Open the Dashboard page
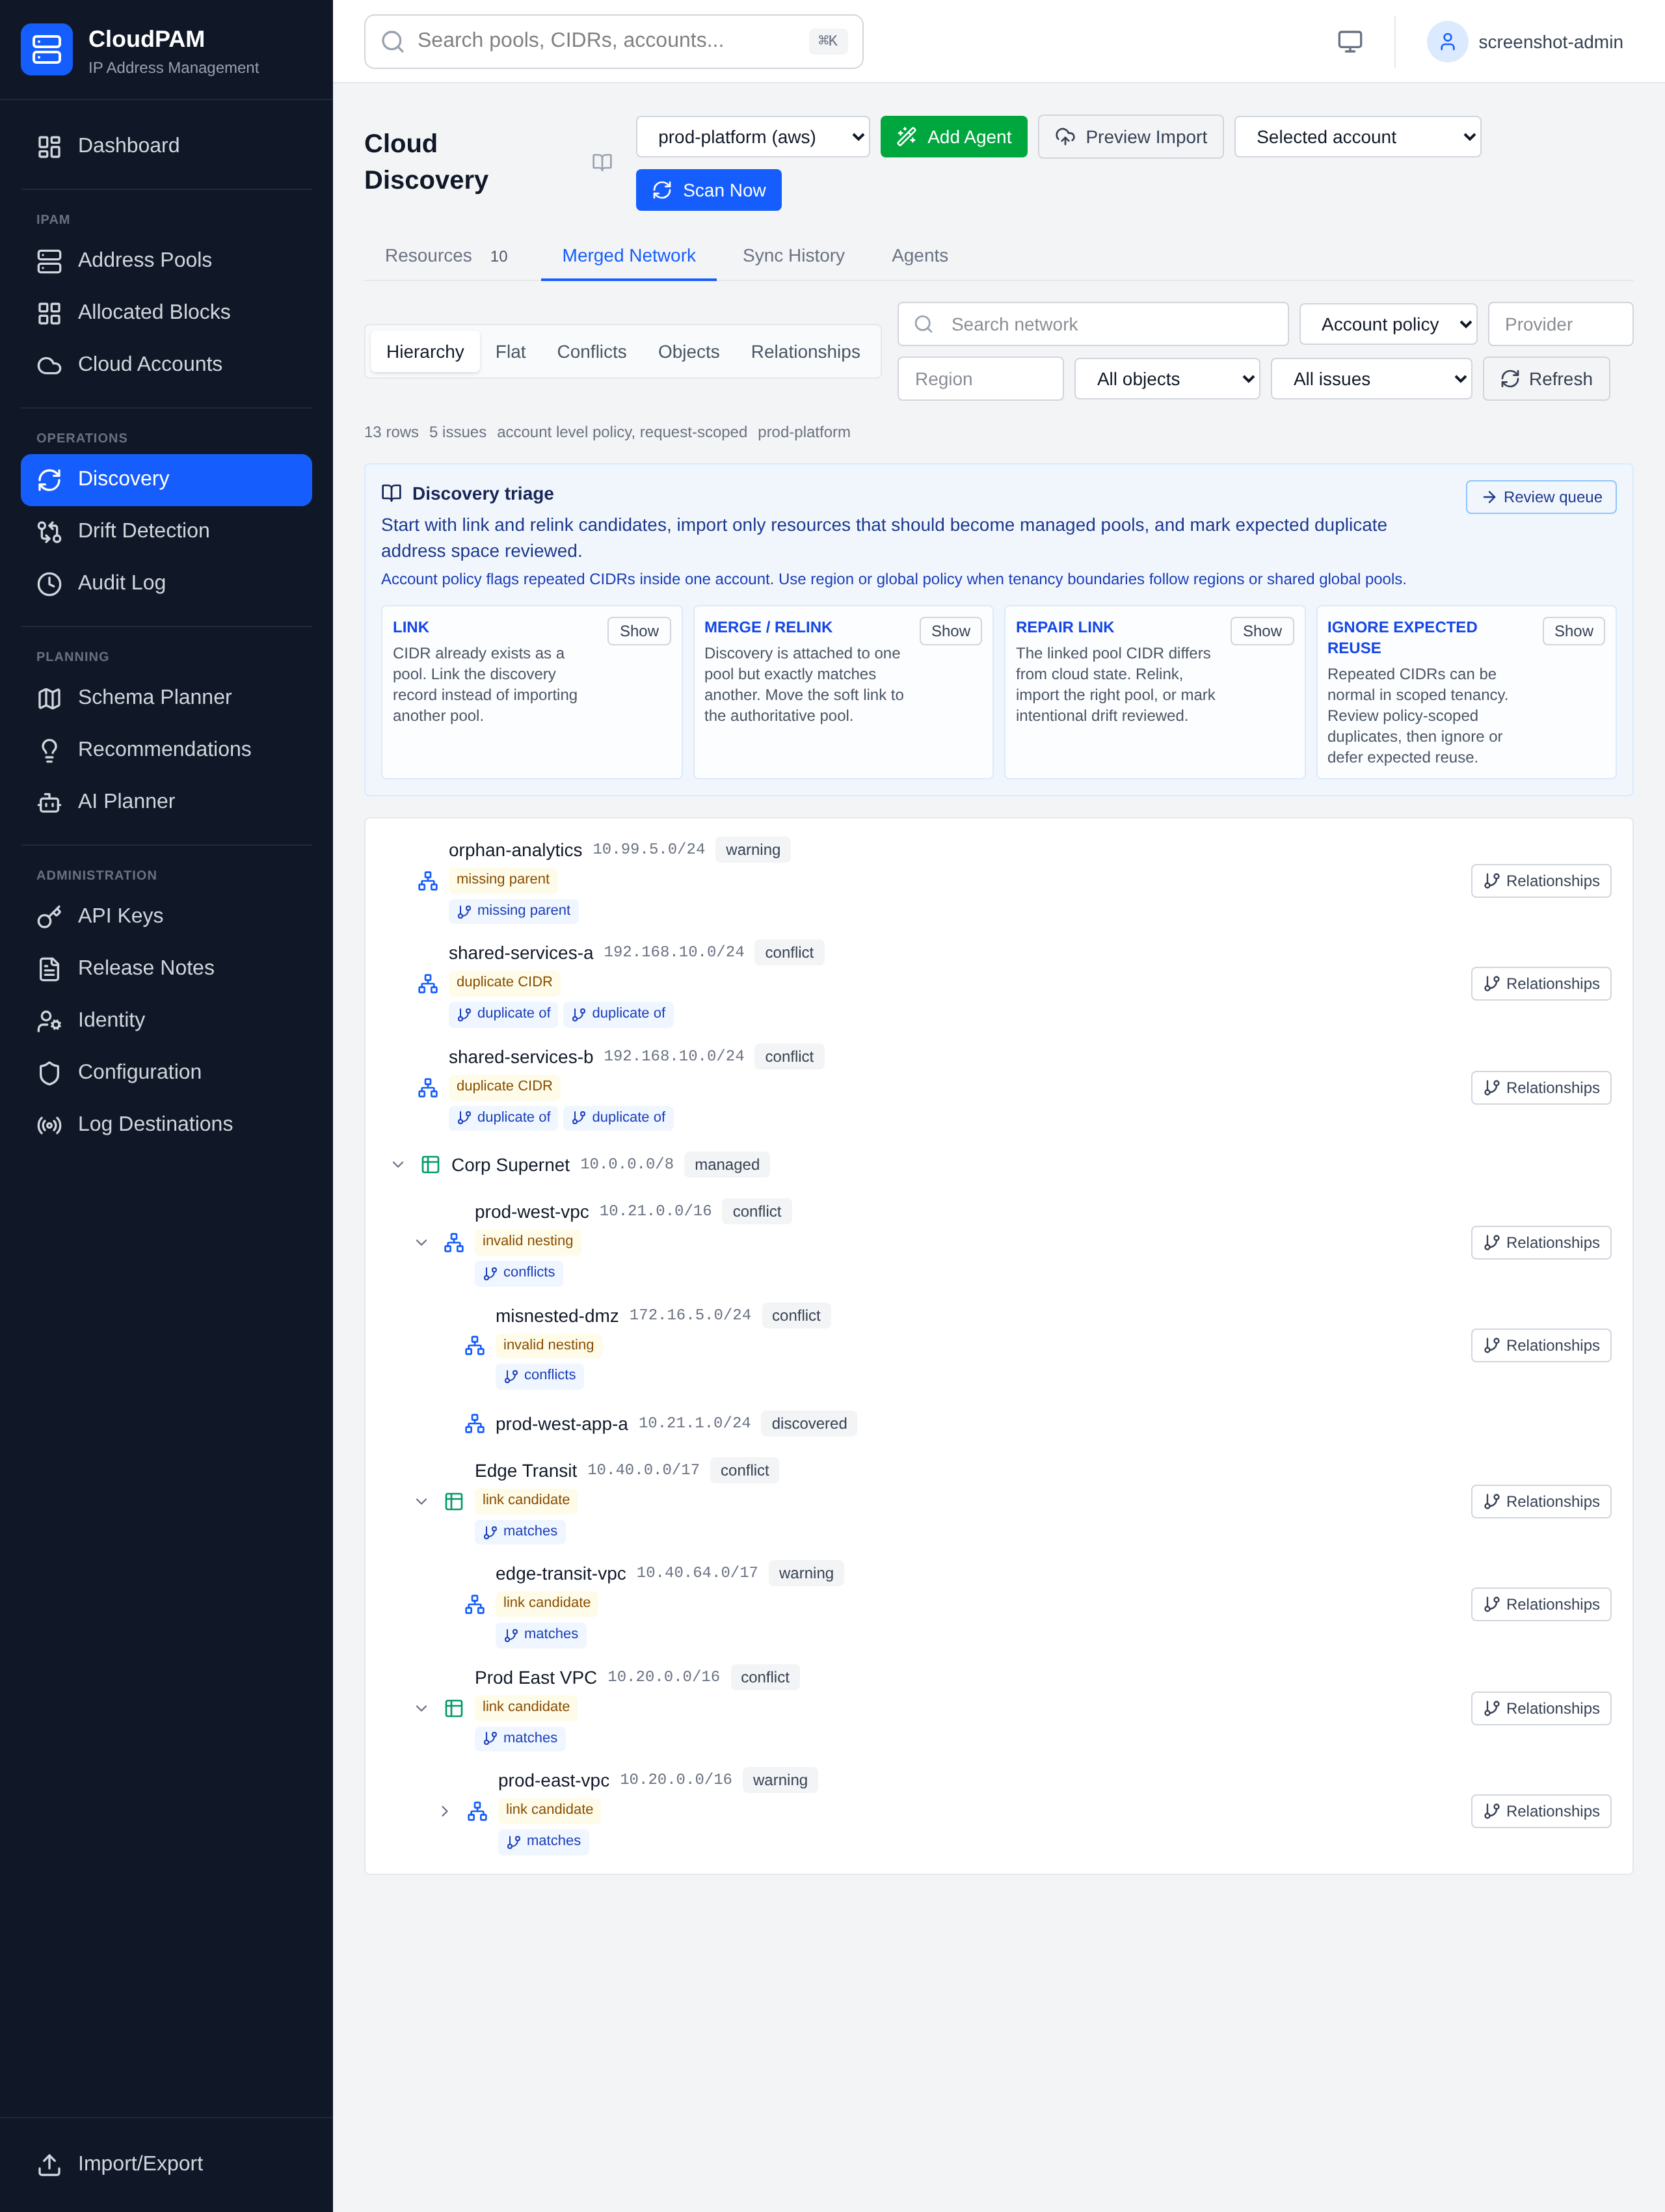This screenshot has width=1665, height=2212. [x=166, y=145]
